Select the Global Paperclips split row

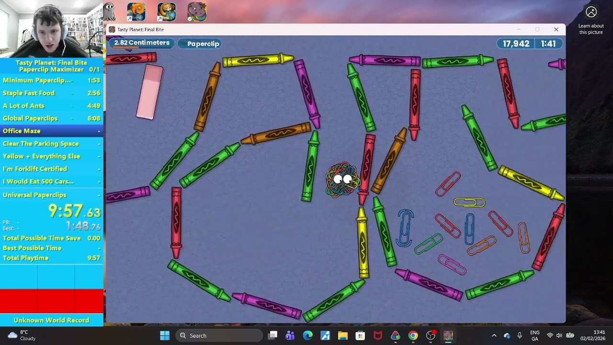click(x=52, y=118)
